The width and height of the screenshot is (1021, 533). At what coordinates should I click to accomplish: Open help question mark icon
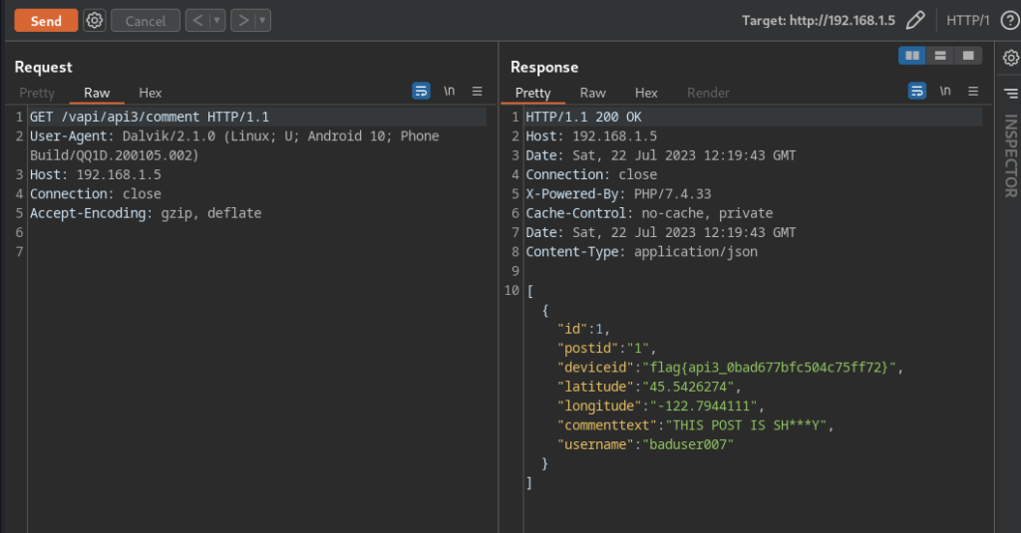(x=1010, y=20)
